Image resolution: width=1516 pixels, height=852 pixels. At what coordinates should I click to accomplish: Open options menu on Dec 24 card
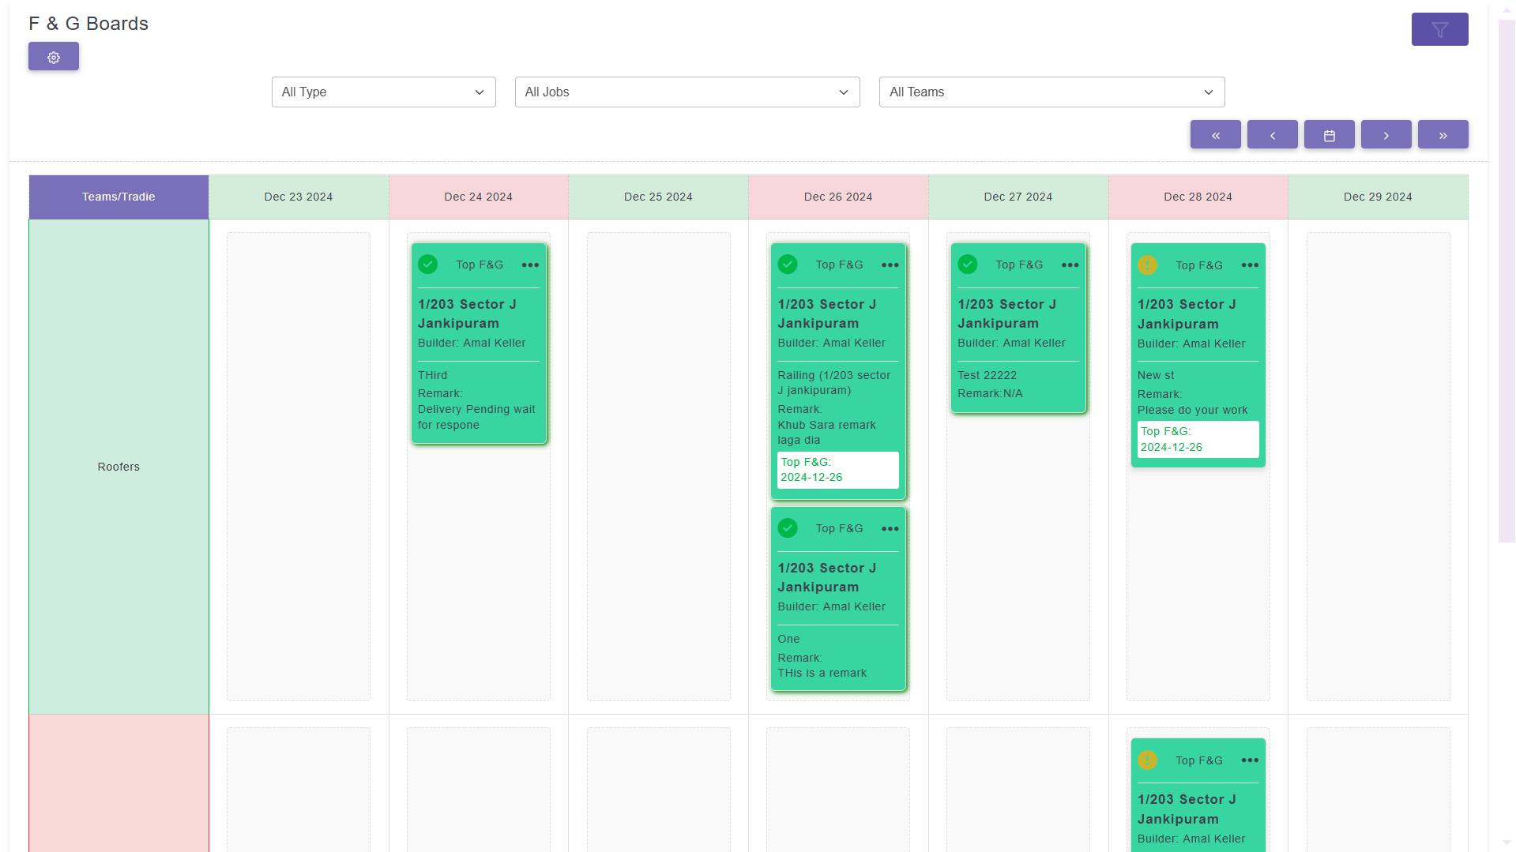(x=530, y=265)
